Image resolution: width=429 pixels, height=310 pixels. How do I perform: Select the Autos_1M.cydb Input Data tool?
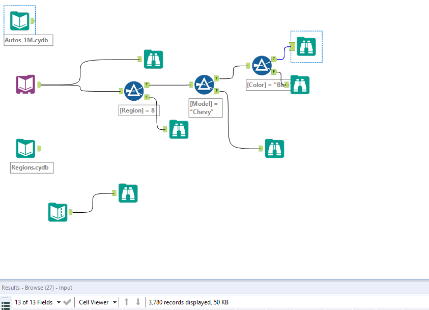tap(19, 21)
